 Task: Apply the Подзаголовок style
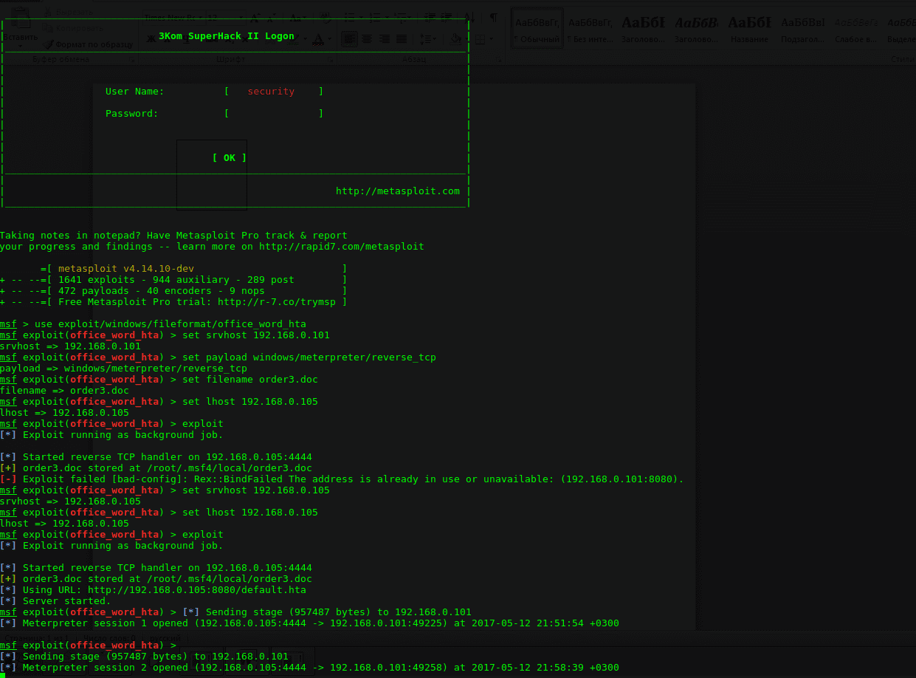[x=802, y=28]
